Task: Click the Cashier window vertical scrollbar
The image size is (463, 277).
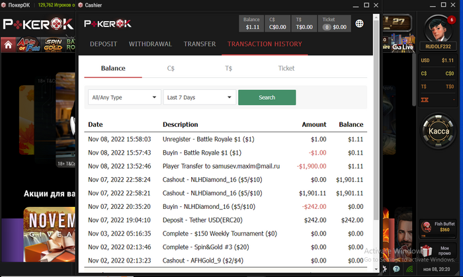Action: 376,121
